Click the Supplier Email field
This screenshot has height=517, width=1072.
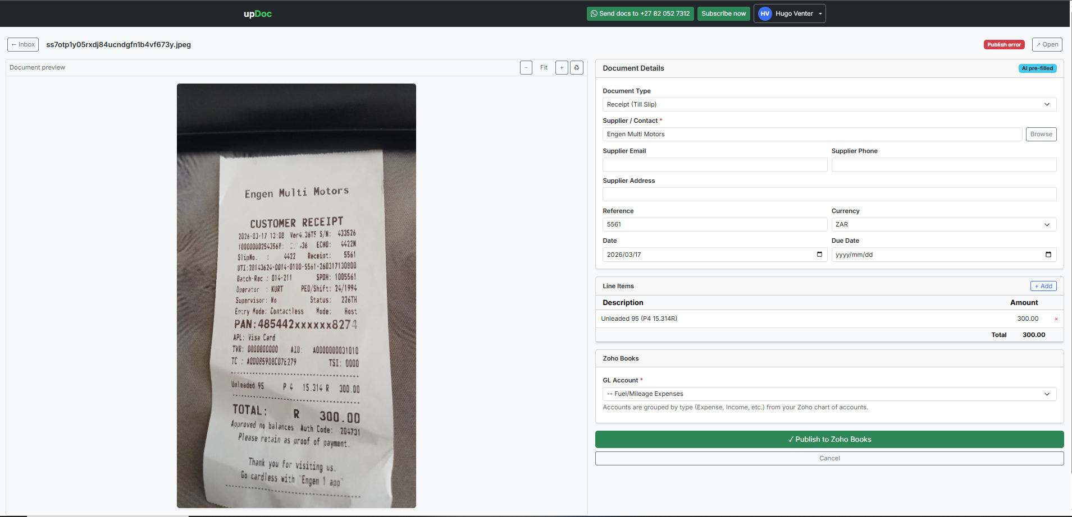(715, 164)
